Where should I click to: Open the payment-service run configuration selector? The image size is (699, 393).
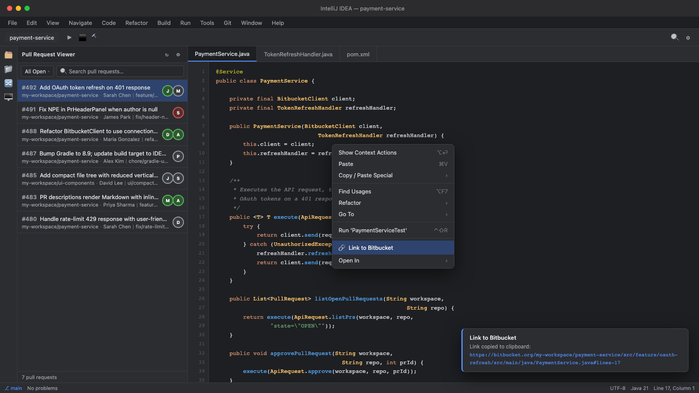pos(32,38)
